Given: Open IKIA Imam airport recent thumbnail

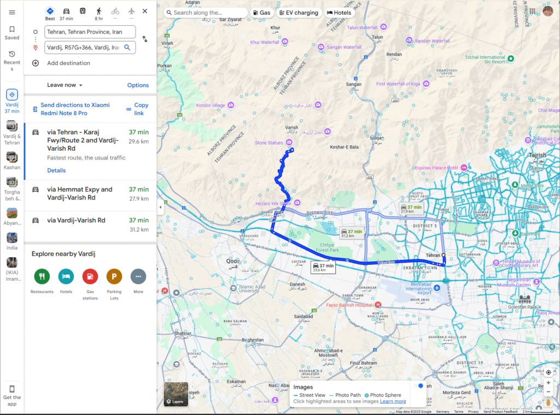Looking at the screenshot, I should pyautogui.click(x=12, y=269).
